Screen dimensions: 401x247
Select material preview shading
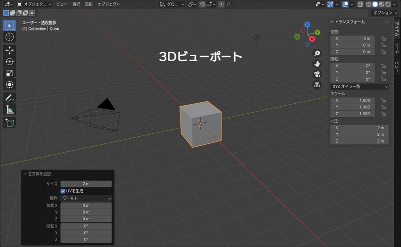[381, 5]
